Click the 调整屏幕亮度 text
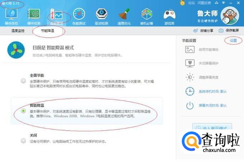The width and height of the screenshot is (244, 161). pos(209,77)
